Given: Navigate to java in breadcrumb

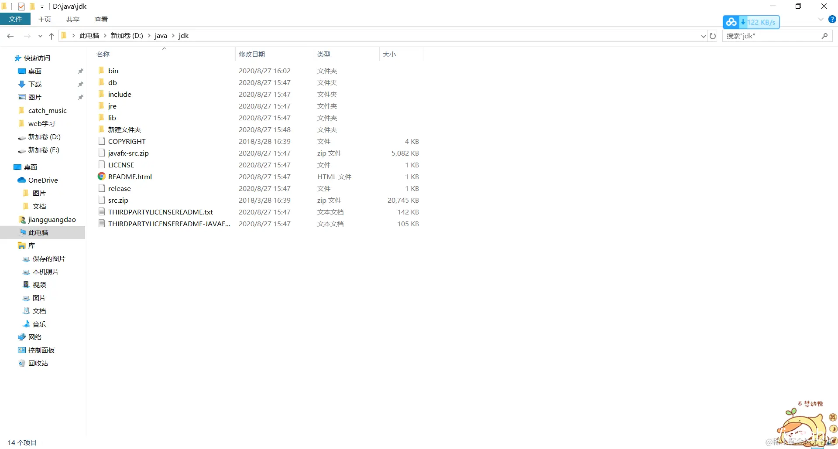Looking at the screenshot, I should coord(161,36).
